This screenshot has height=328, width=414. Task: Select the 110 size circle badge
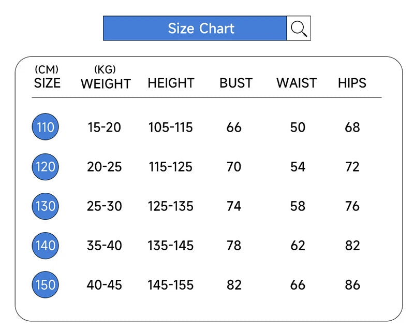click(46, 127)
